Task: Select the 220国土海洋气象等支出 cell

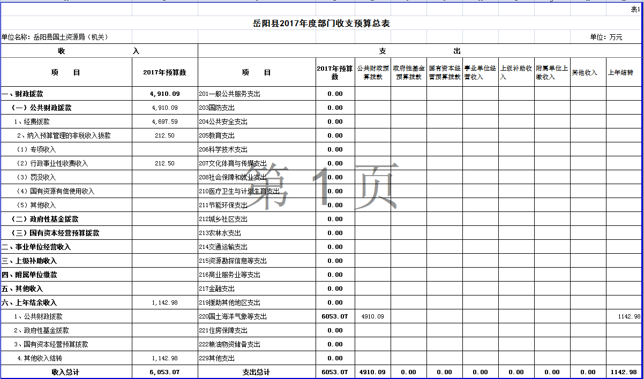Action: pos(233,316)
